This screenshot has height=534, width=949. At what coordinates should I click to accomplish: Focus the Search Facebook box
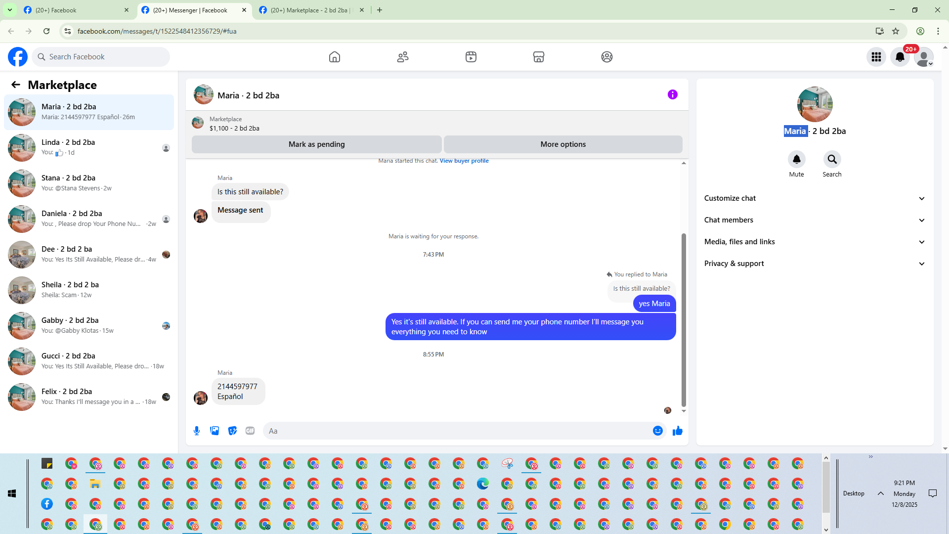coord(101,57)
